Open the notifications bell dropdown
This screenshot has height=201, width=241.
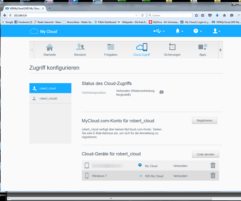pos(179,31)
